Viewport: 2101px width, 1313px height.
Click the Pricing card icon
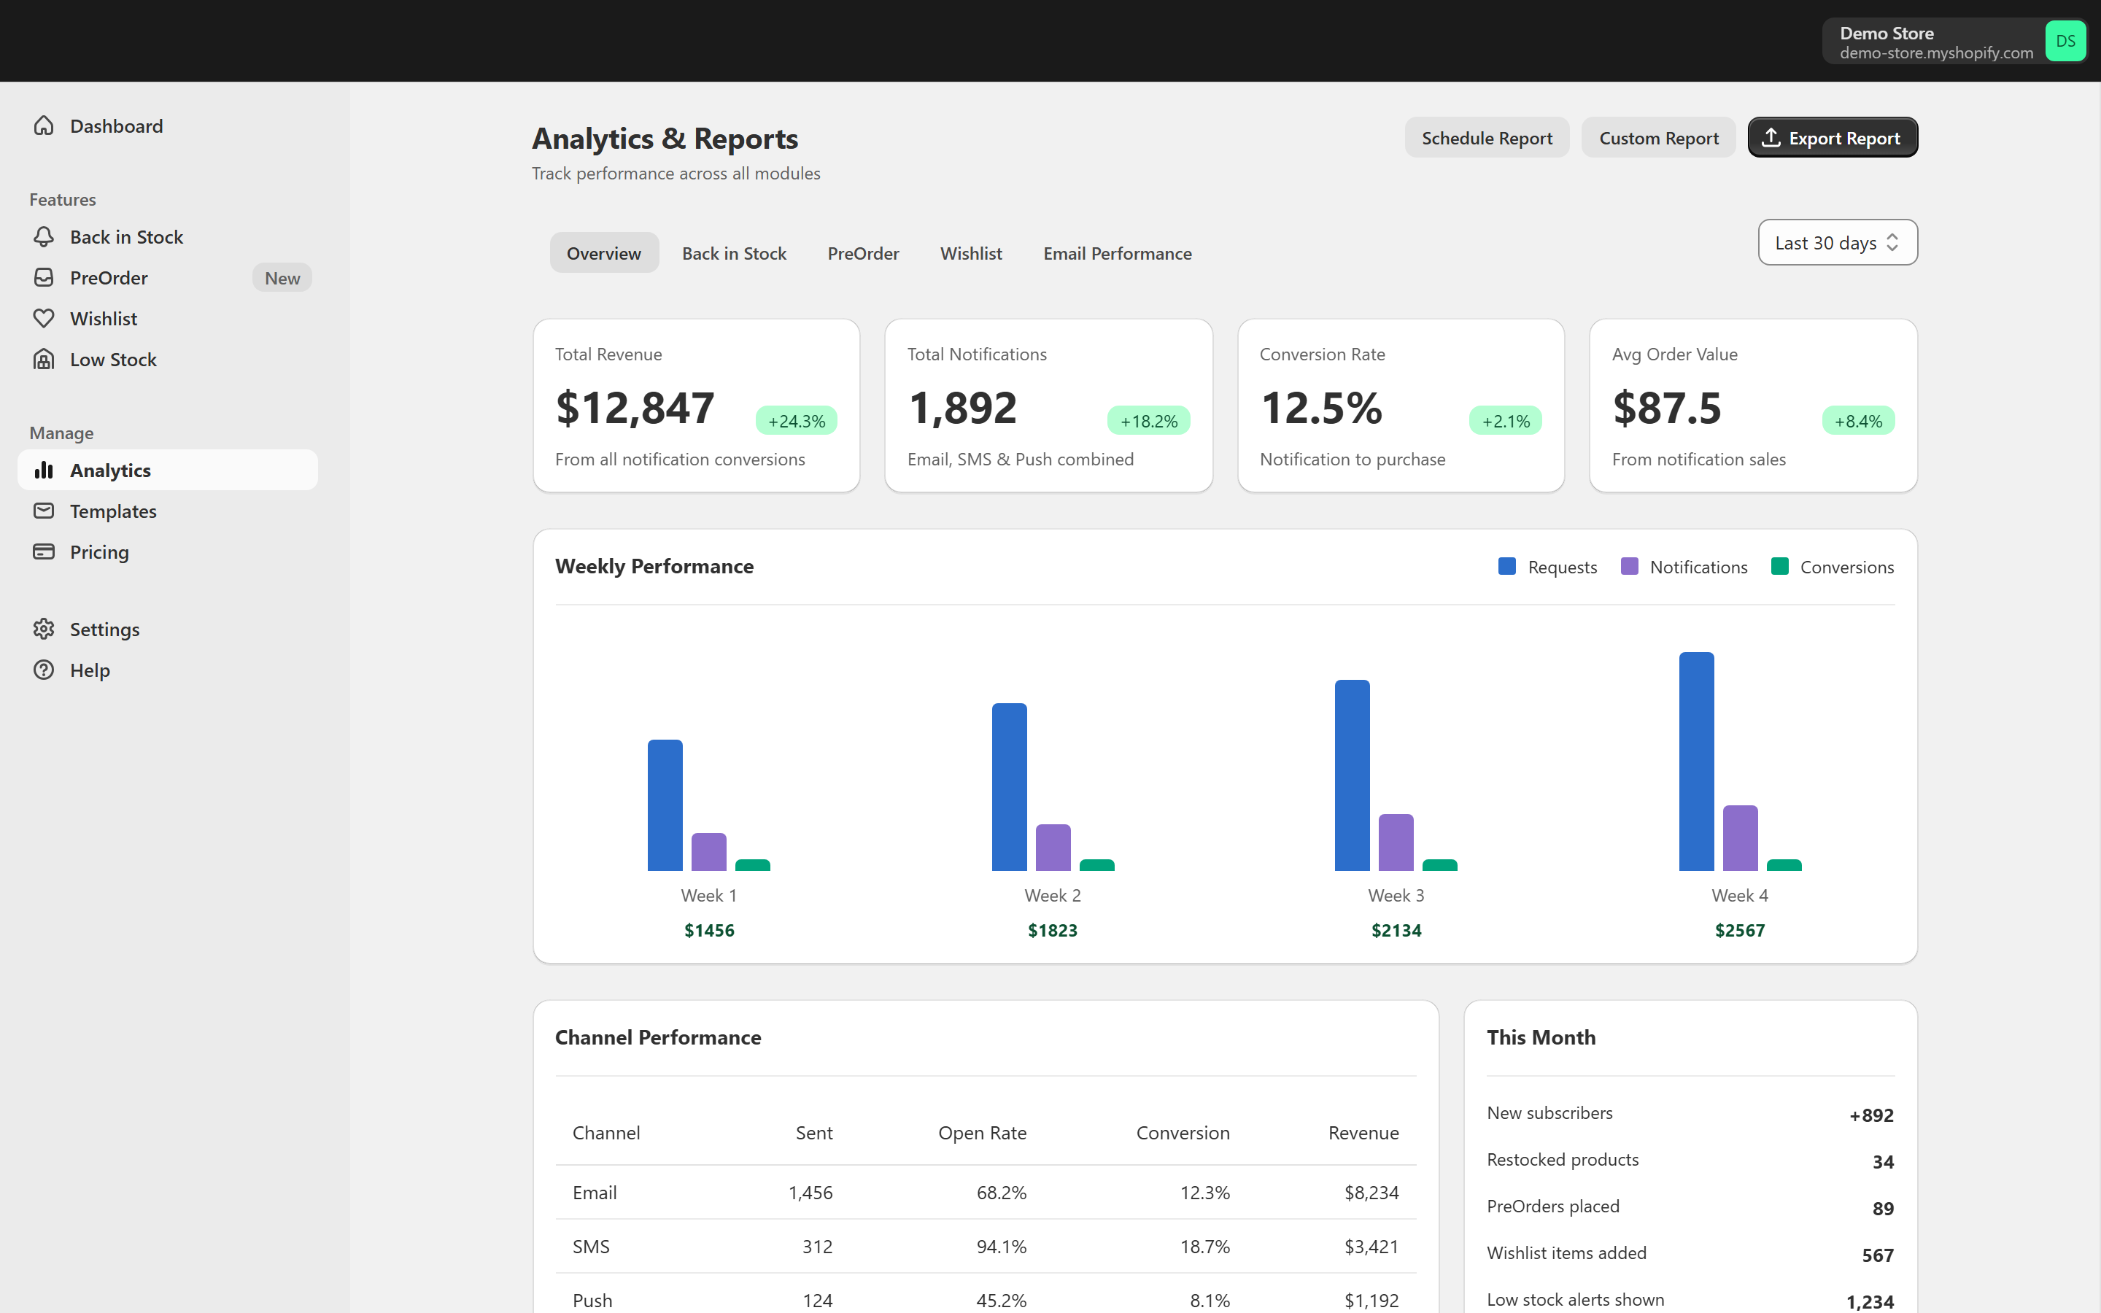(x=44, y=551)
